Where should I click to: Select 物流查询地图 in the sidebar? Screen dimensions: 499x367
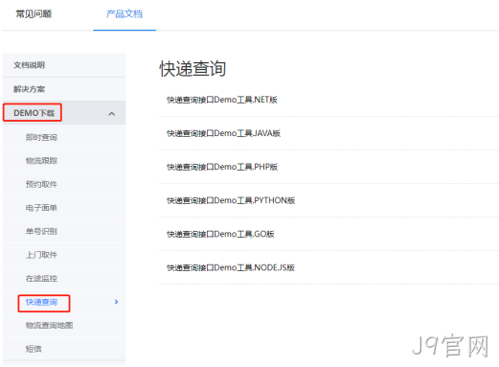(49, 325)
